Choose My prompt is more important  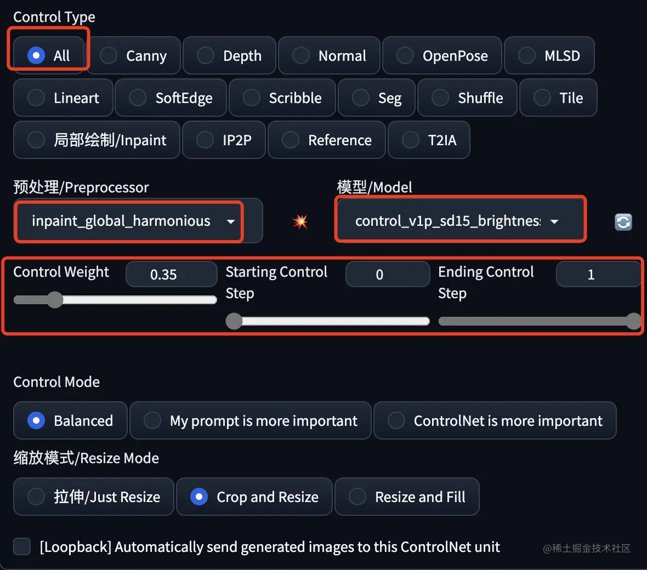(x=251, y=420)
